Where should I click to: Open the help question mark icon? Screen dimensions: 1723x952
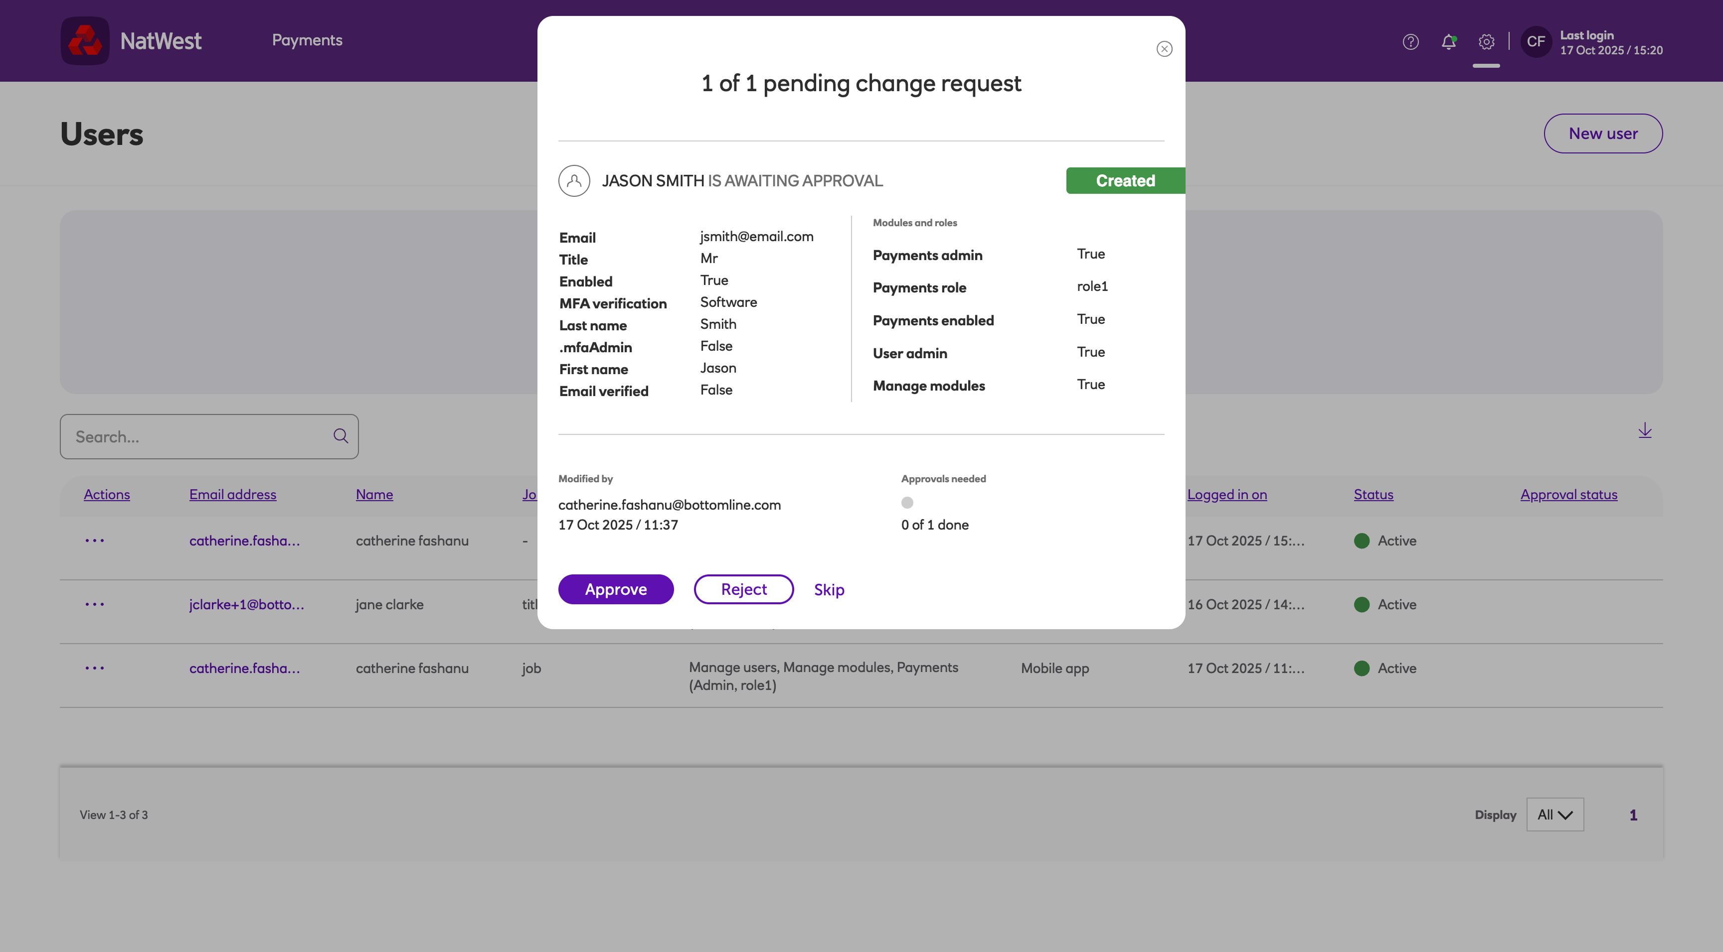click(1410, 41)
